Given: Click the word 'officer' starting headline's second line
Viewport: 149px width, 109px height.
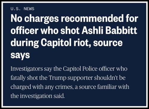Looking at the screenshot, I should coord(24,30).
